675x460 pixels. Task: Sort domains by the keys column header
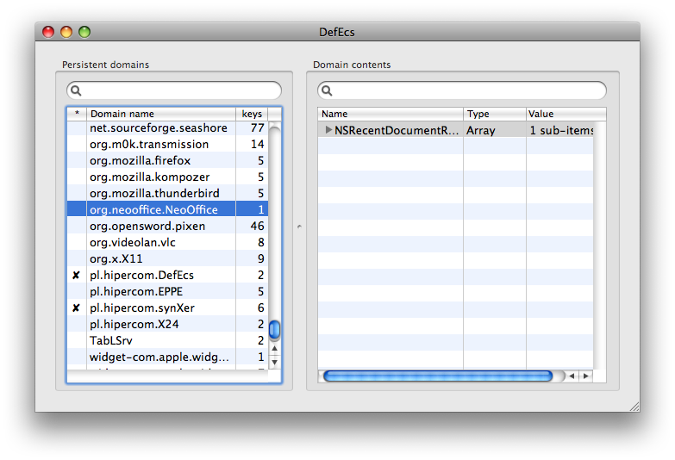pos(251,114)
